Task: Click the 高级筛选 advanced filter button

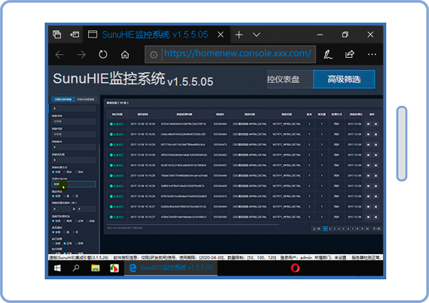Action: click(x=344, y=80)
